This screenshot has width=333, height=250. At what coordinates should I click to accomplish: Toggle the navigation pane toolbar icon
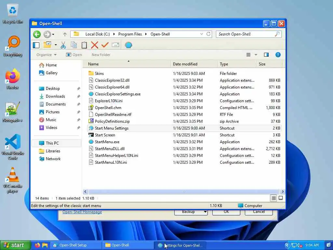36,45
